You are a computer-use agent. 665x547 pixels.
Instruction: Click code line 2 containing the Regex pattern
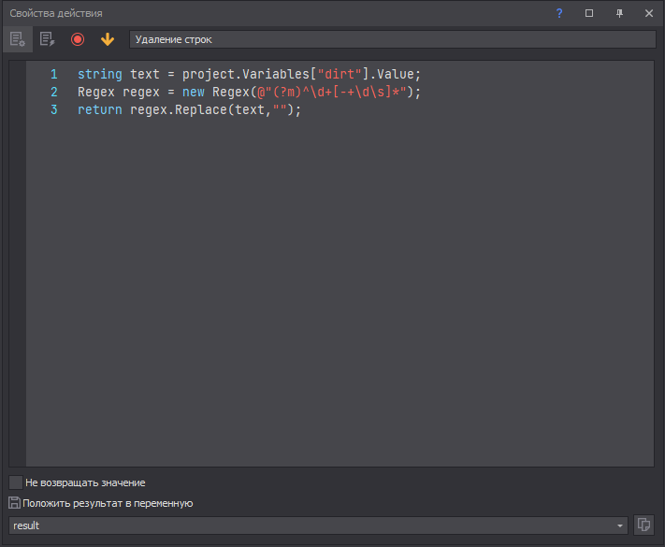[x=250, y=92]
